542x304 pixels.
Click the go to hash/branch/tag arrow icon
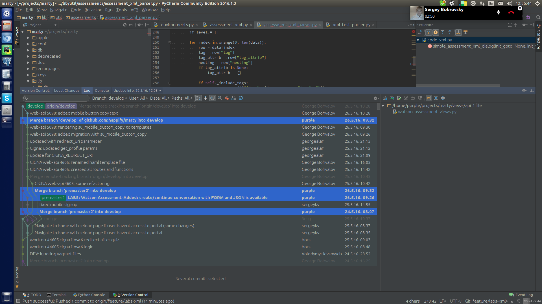pos(206,98)
